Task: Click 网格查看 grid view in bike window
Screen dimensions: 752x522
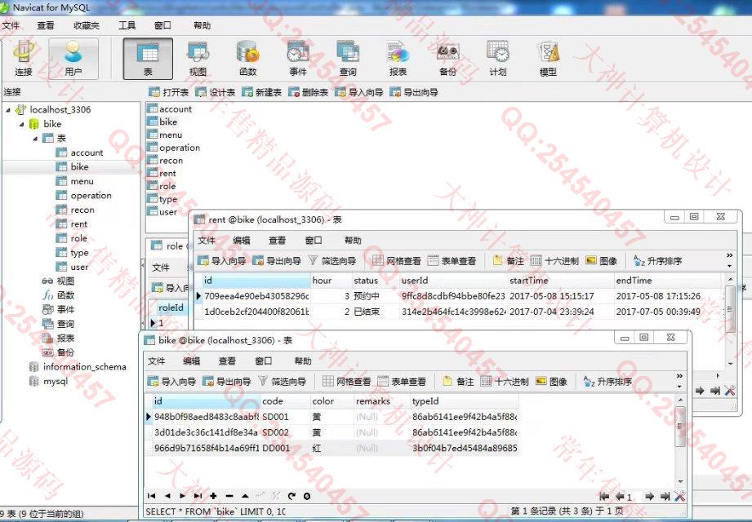Action: pos(347,382)
